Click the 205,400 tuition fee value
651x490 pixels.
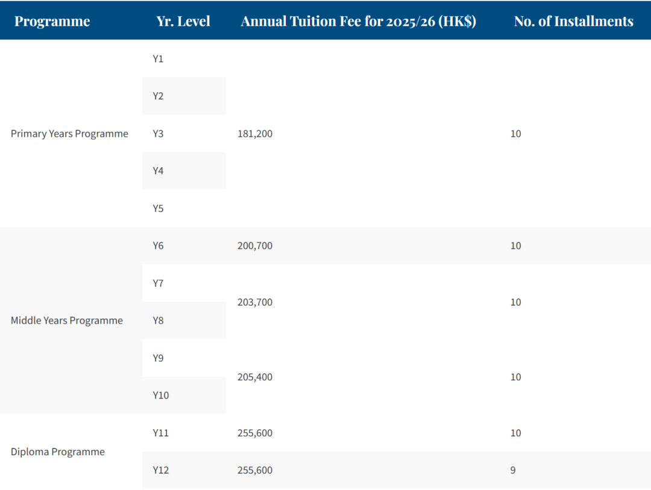(255, 377)
